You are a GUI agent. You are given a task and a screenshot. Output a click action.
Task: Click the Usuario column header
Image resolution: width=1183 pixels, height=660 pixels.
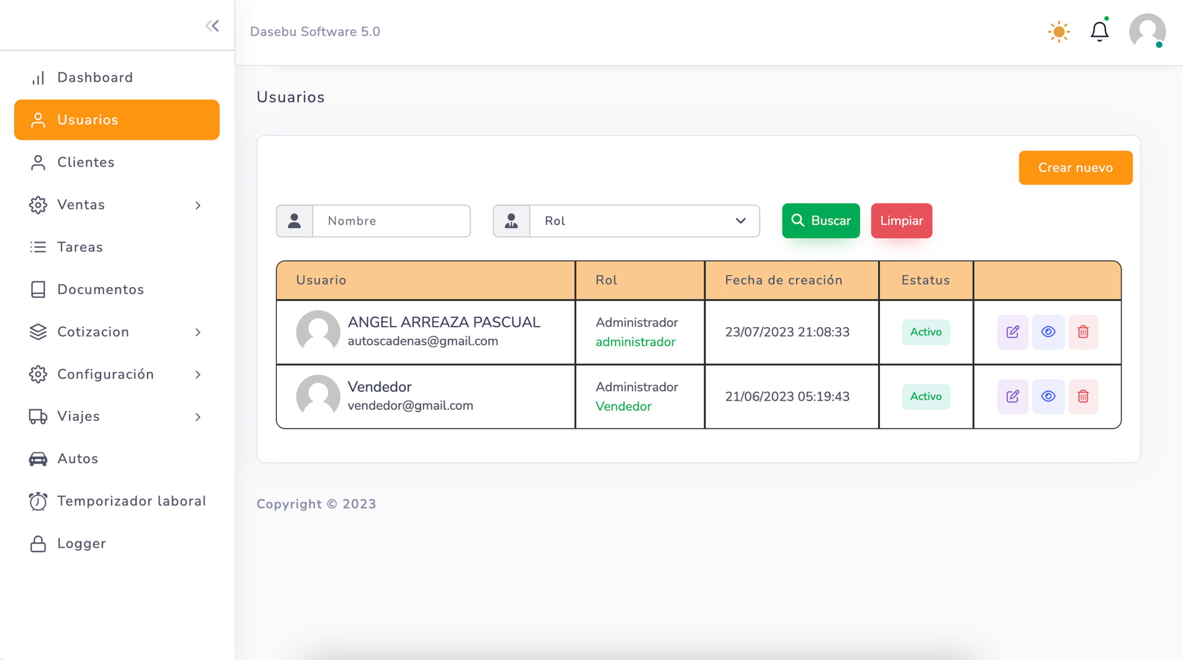coord(426,280)
